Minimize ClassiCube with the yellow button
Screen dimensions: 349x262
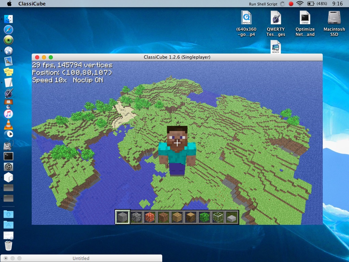coord(44,57)
